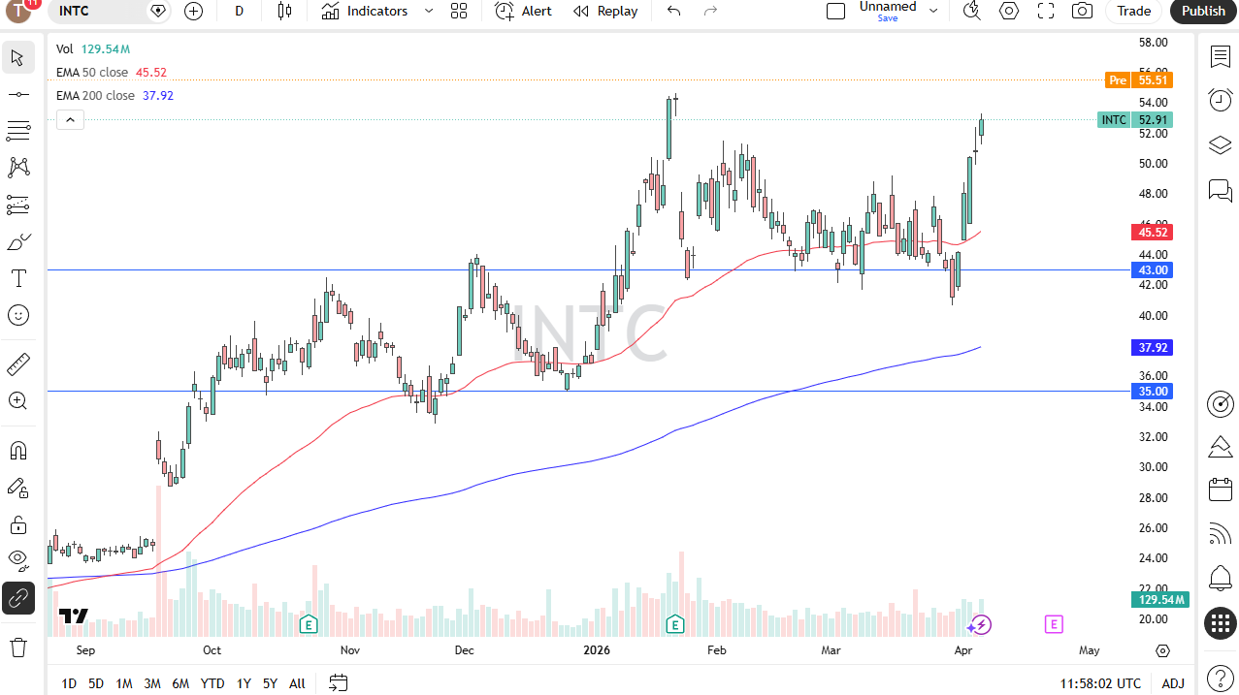1239x695 pixels.
Task: Open the pine mountain panel icon
Action: 1221,447
